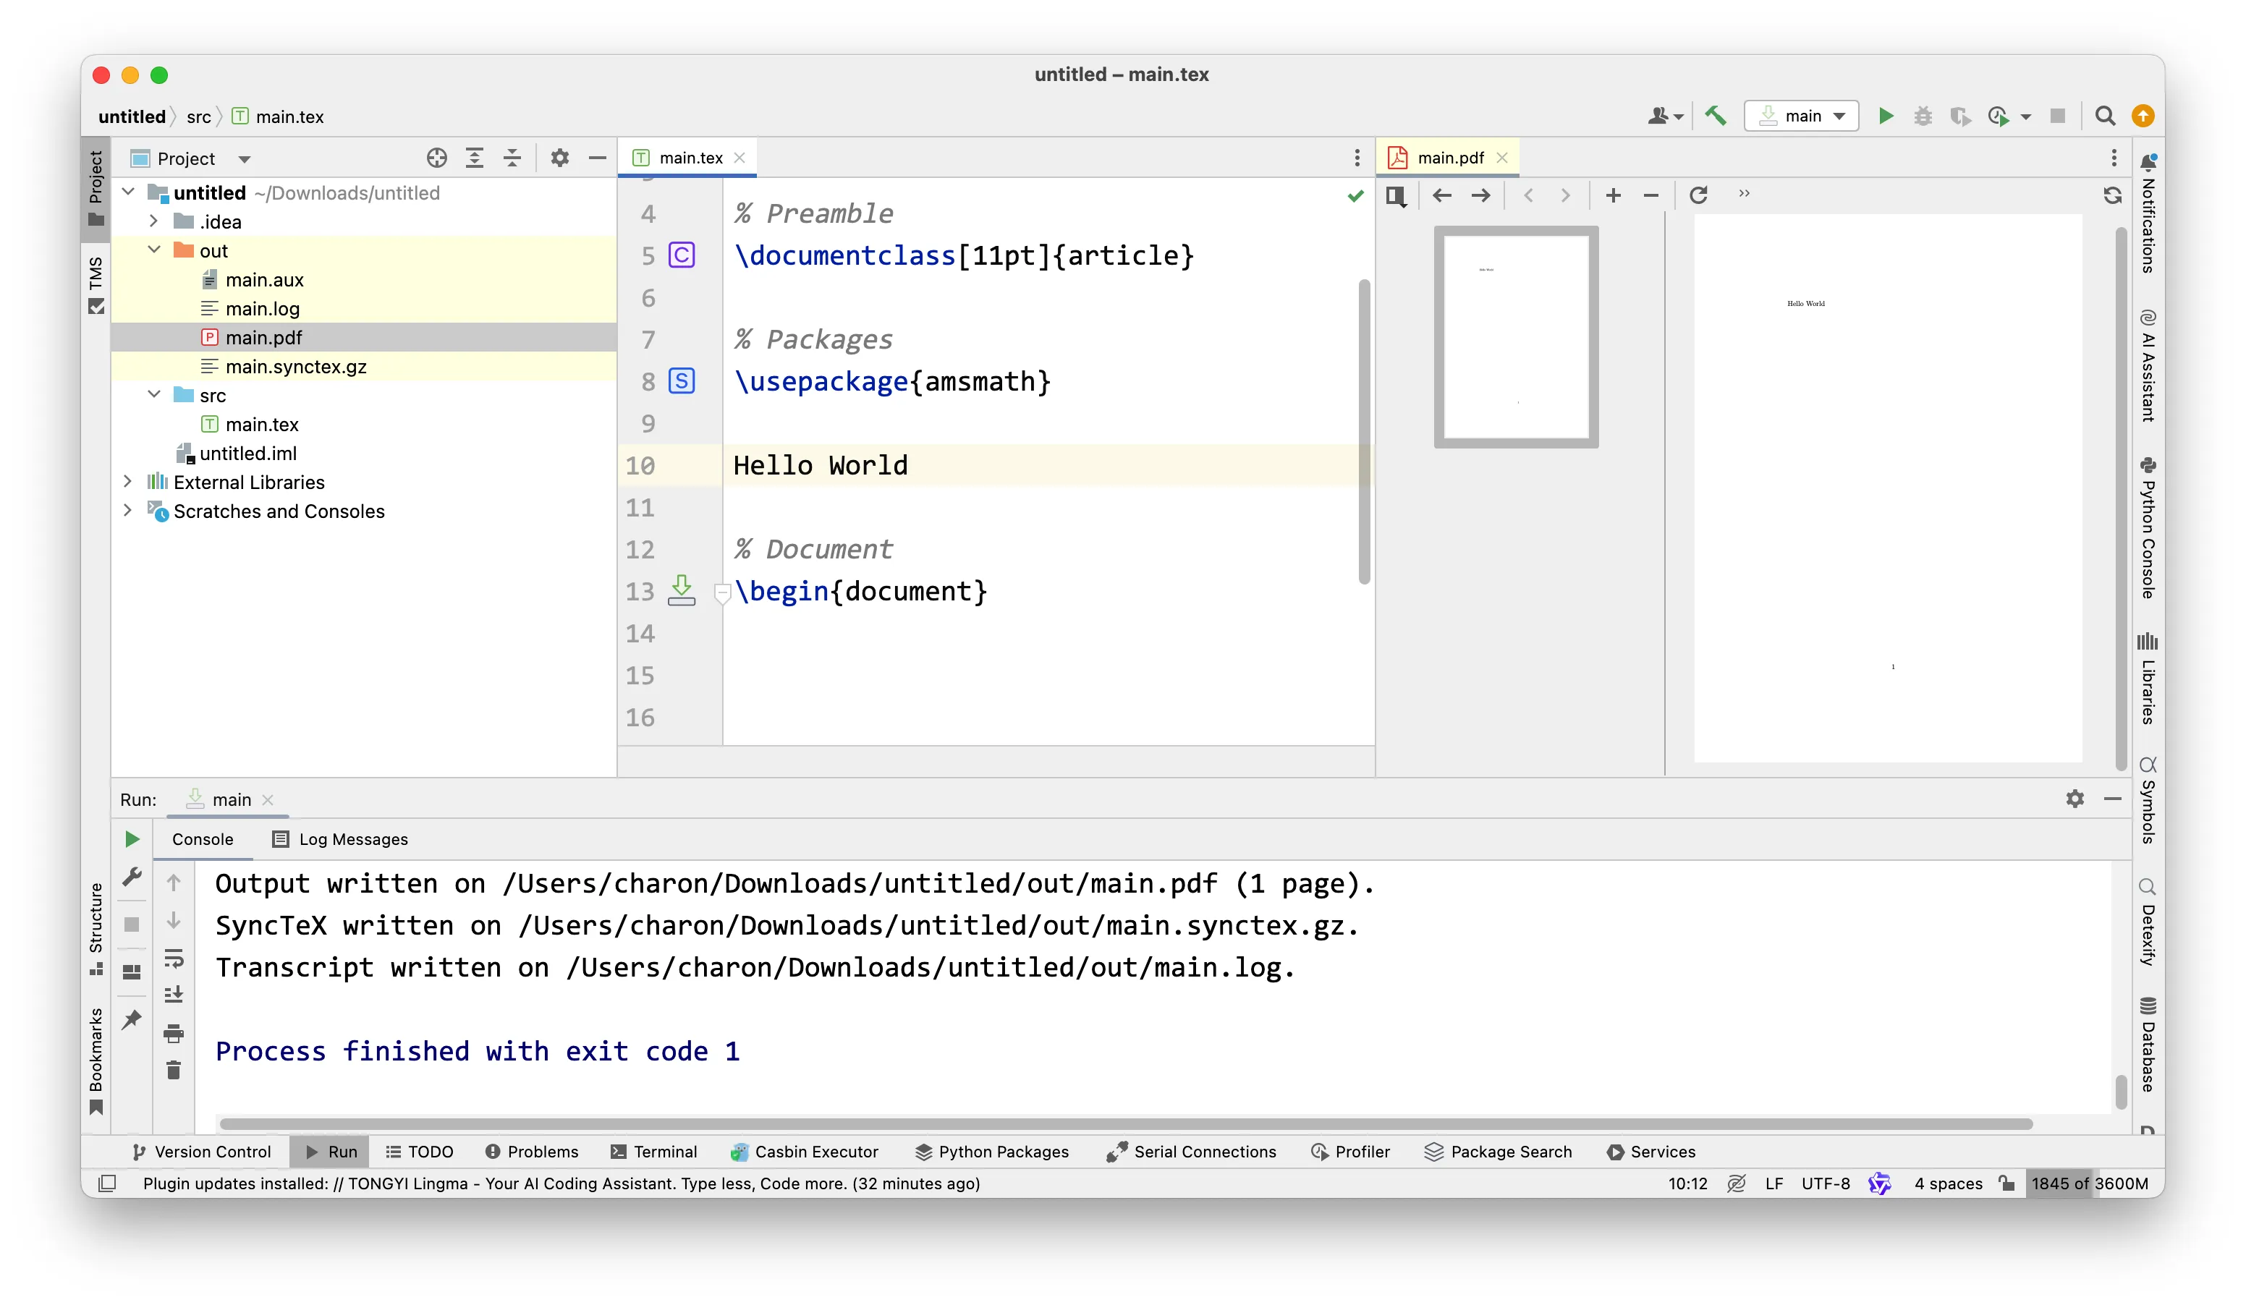Image resolution: width=2246 pixels, height=1305 pixels.
Task: Clear console with trash icon
Action: tap(174, 1071)
